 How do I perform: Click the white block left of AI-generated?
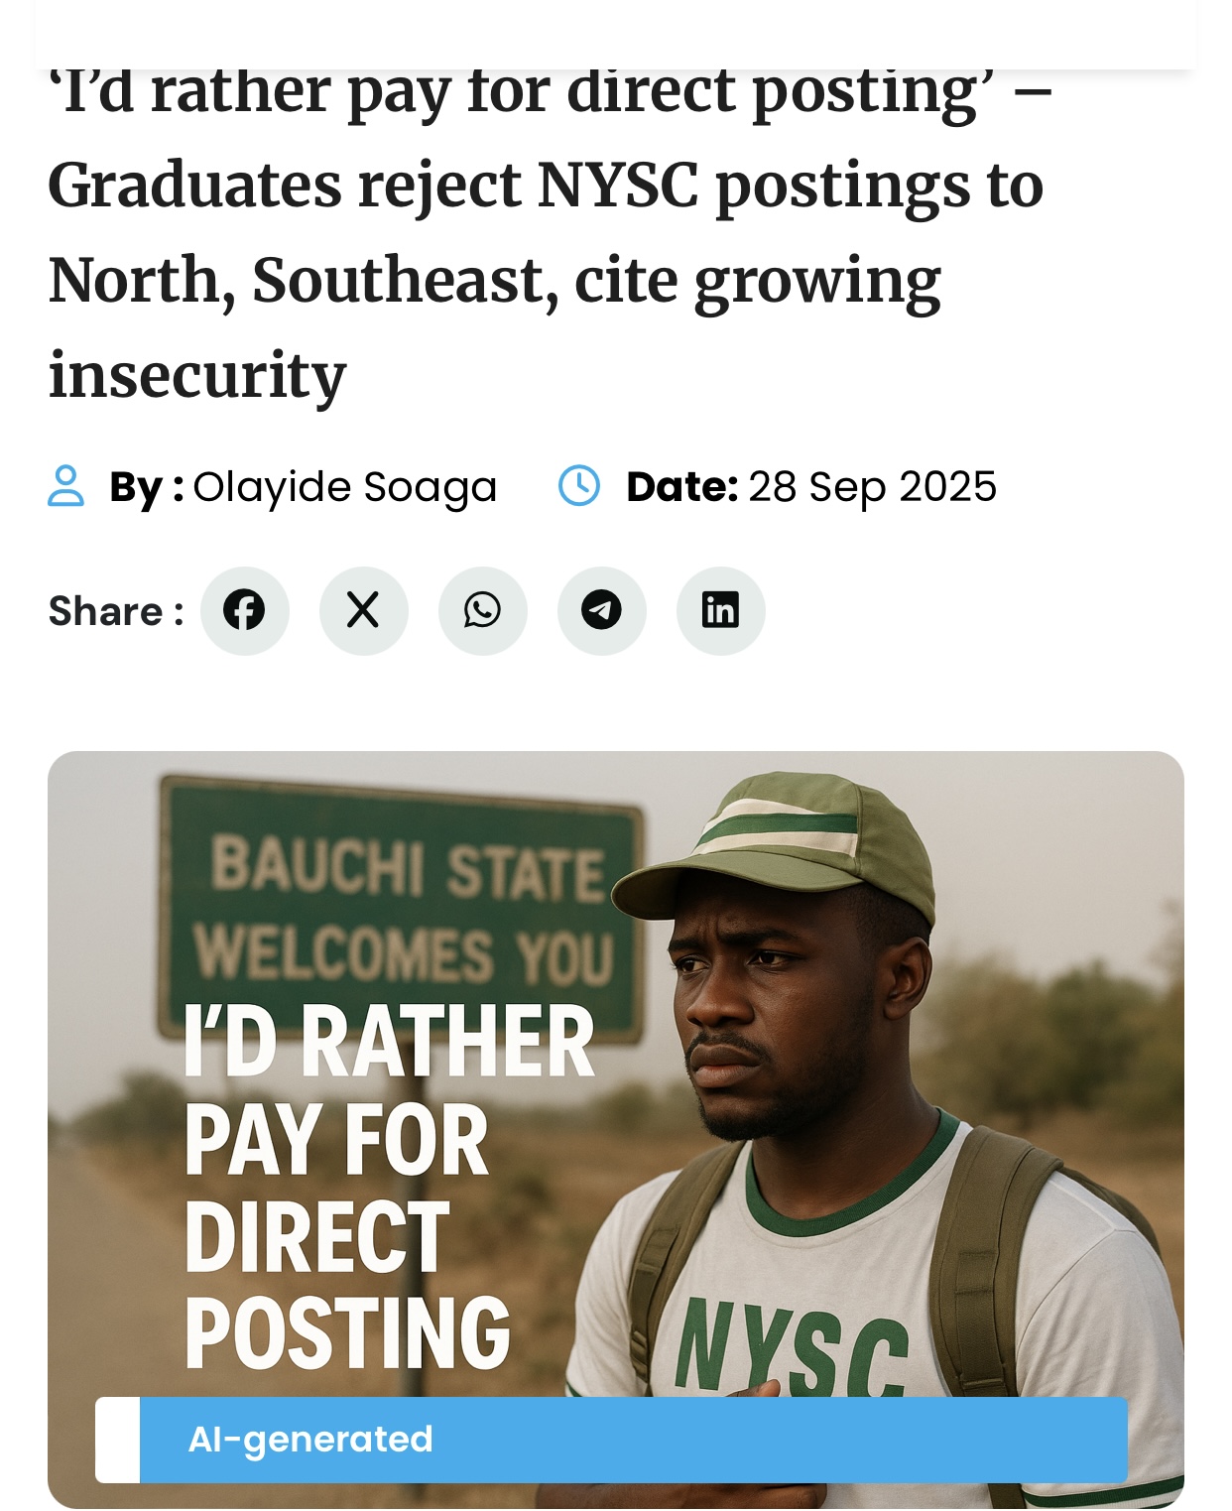coord(117,1440)
